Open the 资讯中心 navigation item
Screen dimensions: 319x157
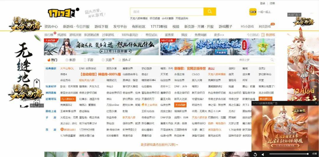point(51,27)
